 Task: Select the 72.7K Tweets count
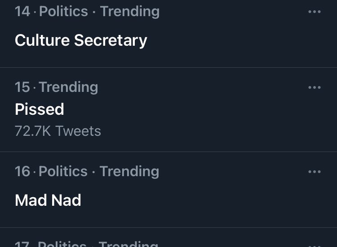[58, 131]
